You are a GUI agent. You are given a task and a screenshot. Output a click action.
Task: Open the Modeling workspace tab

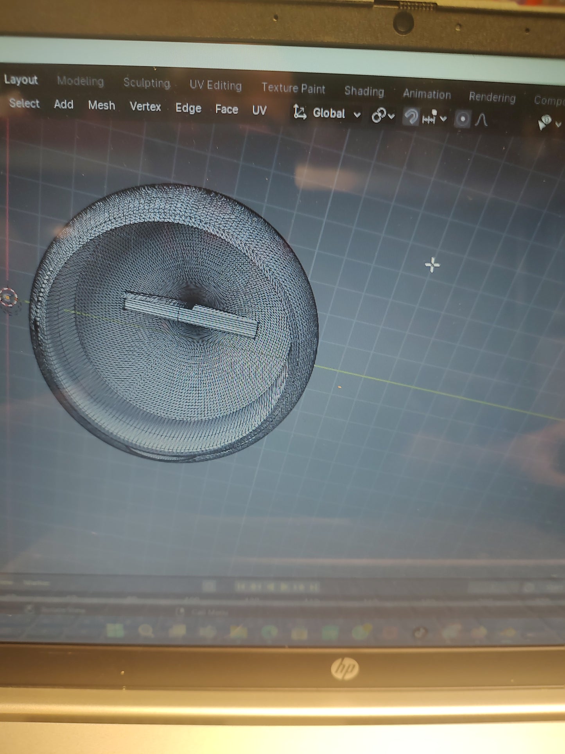coord(80,81)
